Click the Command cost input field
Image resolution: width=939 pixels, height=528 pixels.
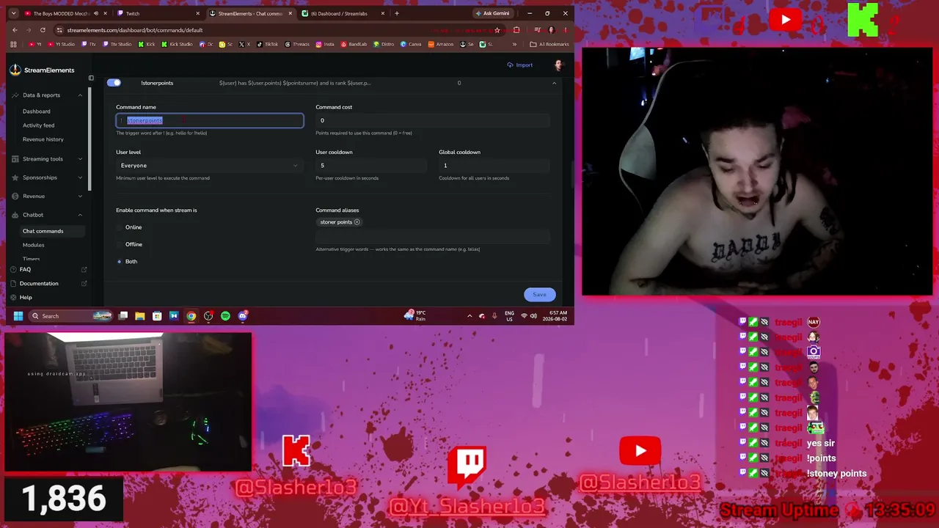click(433, 120)
